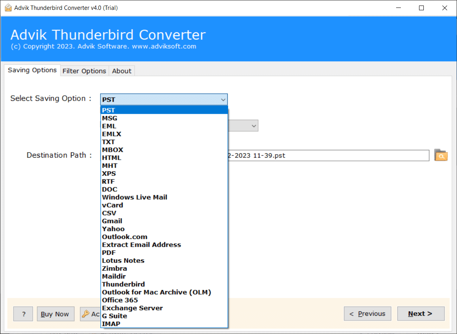457x334 pixels.
Task: Click the Buy Now button
Action: click(x=55, y=314)
